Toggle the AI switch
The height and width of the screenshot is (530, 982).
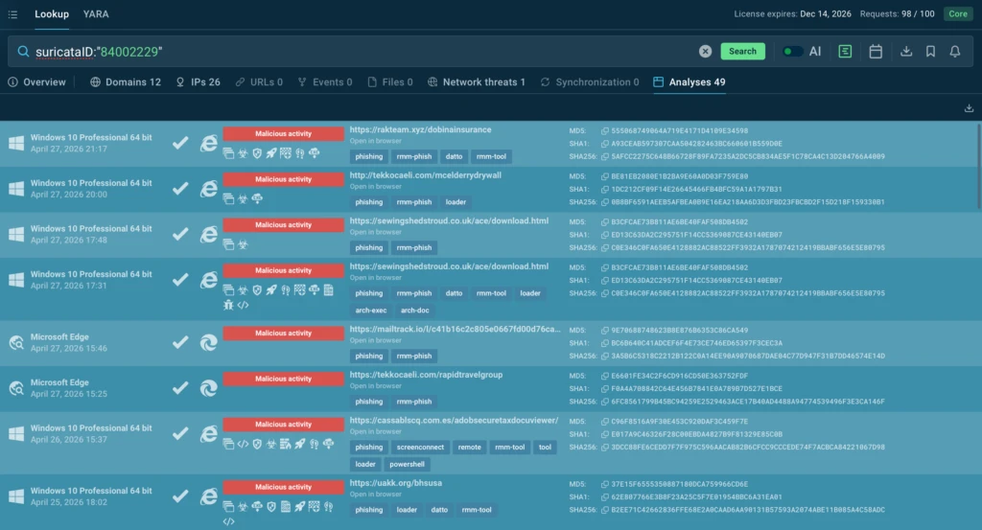[x=792, y=52]
